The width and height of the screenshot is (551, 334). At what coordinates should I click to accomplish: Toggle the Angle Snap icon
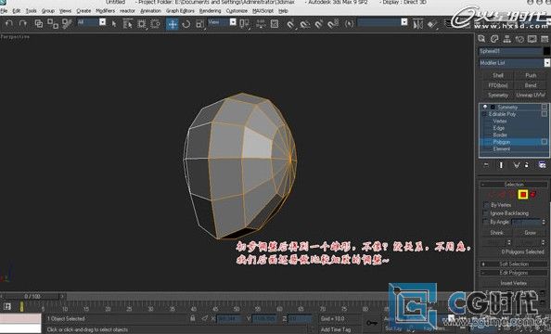point(305,23)
